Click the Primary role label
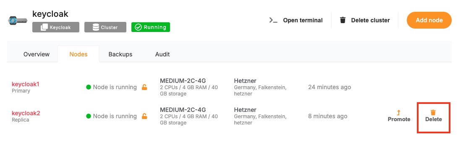Screen dimensions: 458x159 [21, 91]
